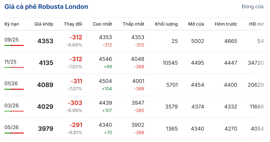Screen dimensions: 270x142
Task: Click the matched price 4135 for 11/25
Action: point(46,63)
